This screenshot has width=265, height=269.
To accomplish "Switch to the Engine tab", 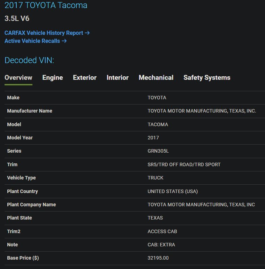I will (53, 78).
